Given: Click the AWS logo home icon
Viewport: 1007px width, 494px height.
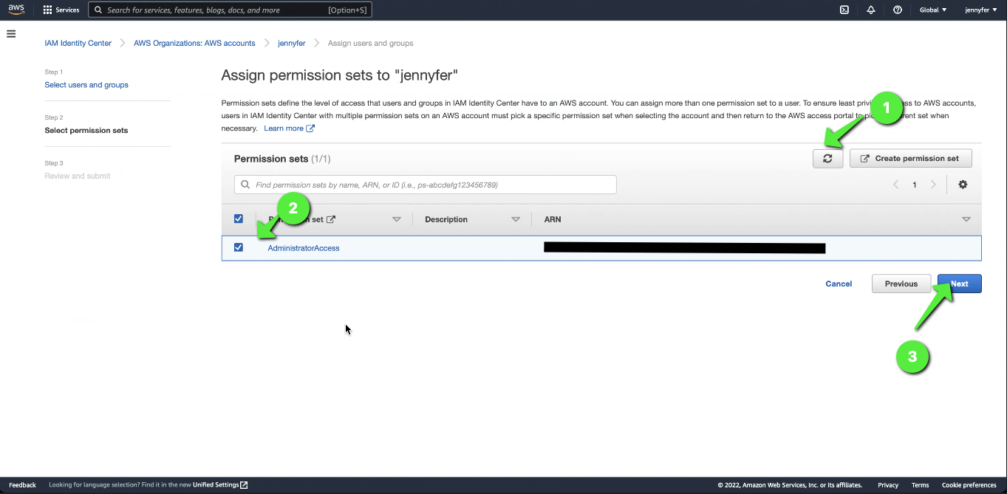Looking at the screenshot, I should [16, 10].
